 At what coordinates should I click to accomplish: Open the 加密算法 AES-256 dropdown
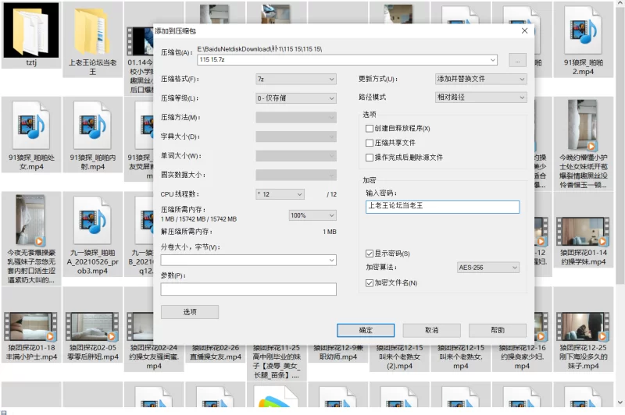pyautogui.click(x=487, y=268)
